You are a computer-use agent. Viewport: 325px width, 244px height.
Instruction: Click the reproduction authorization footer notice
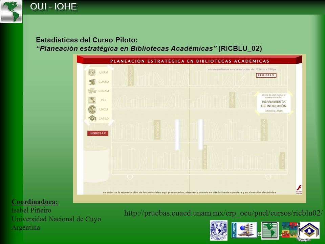coord(190,192)
